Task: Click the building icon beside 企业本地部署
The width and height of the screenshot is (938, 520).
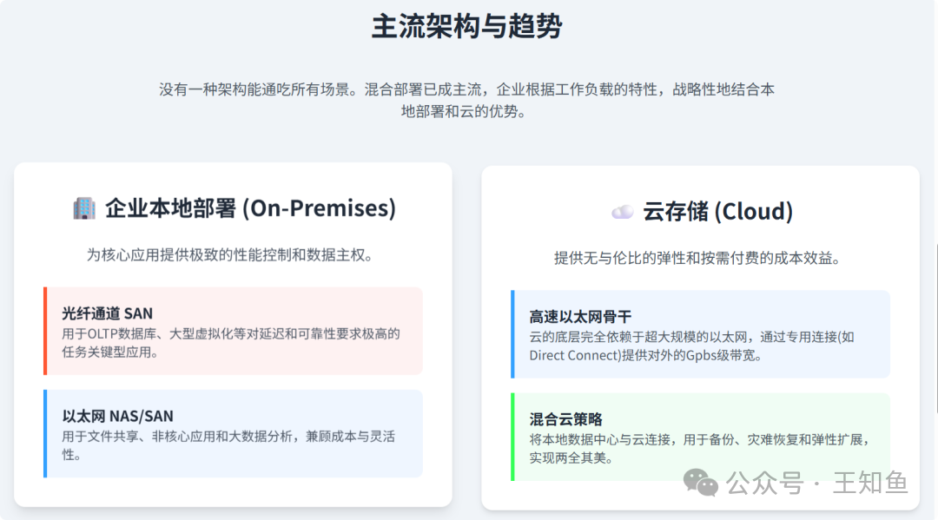Action: (83, 208)
